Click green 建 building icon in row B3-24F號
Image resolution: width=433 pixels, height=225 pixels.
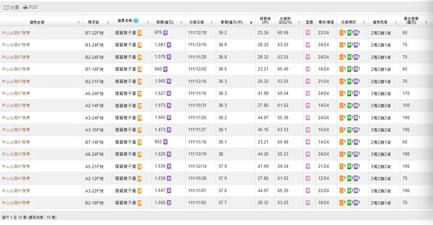click(349, 45)
